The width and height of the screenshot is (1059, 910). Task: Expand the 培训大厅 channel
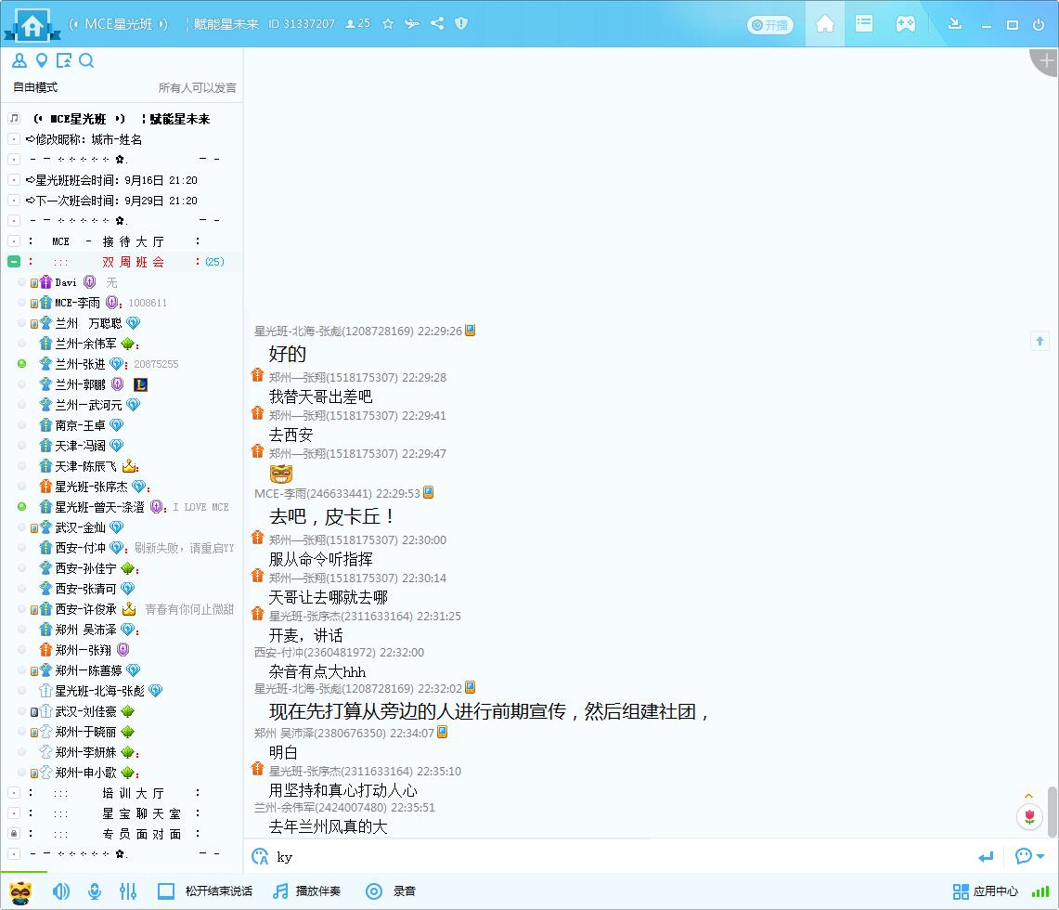click(14, 792)
